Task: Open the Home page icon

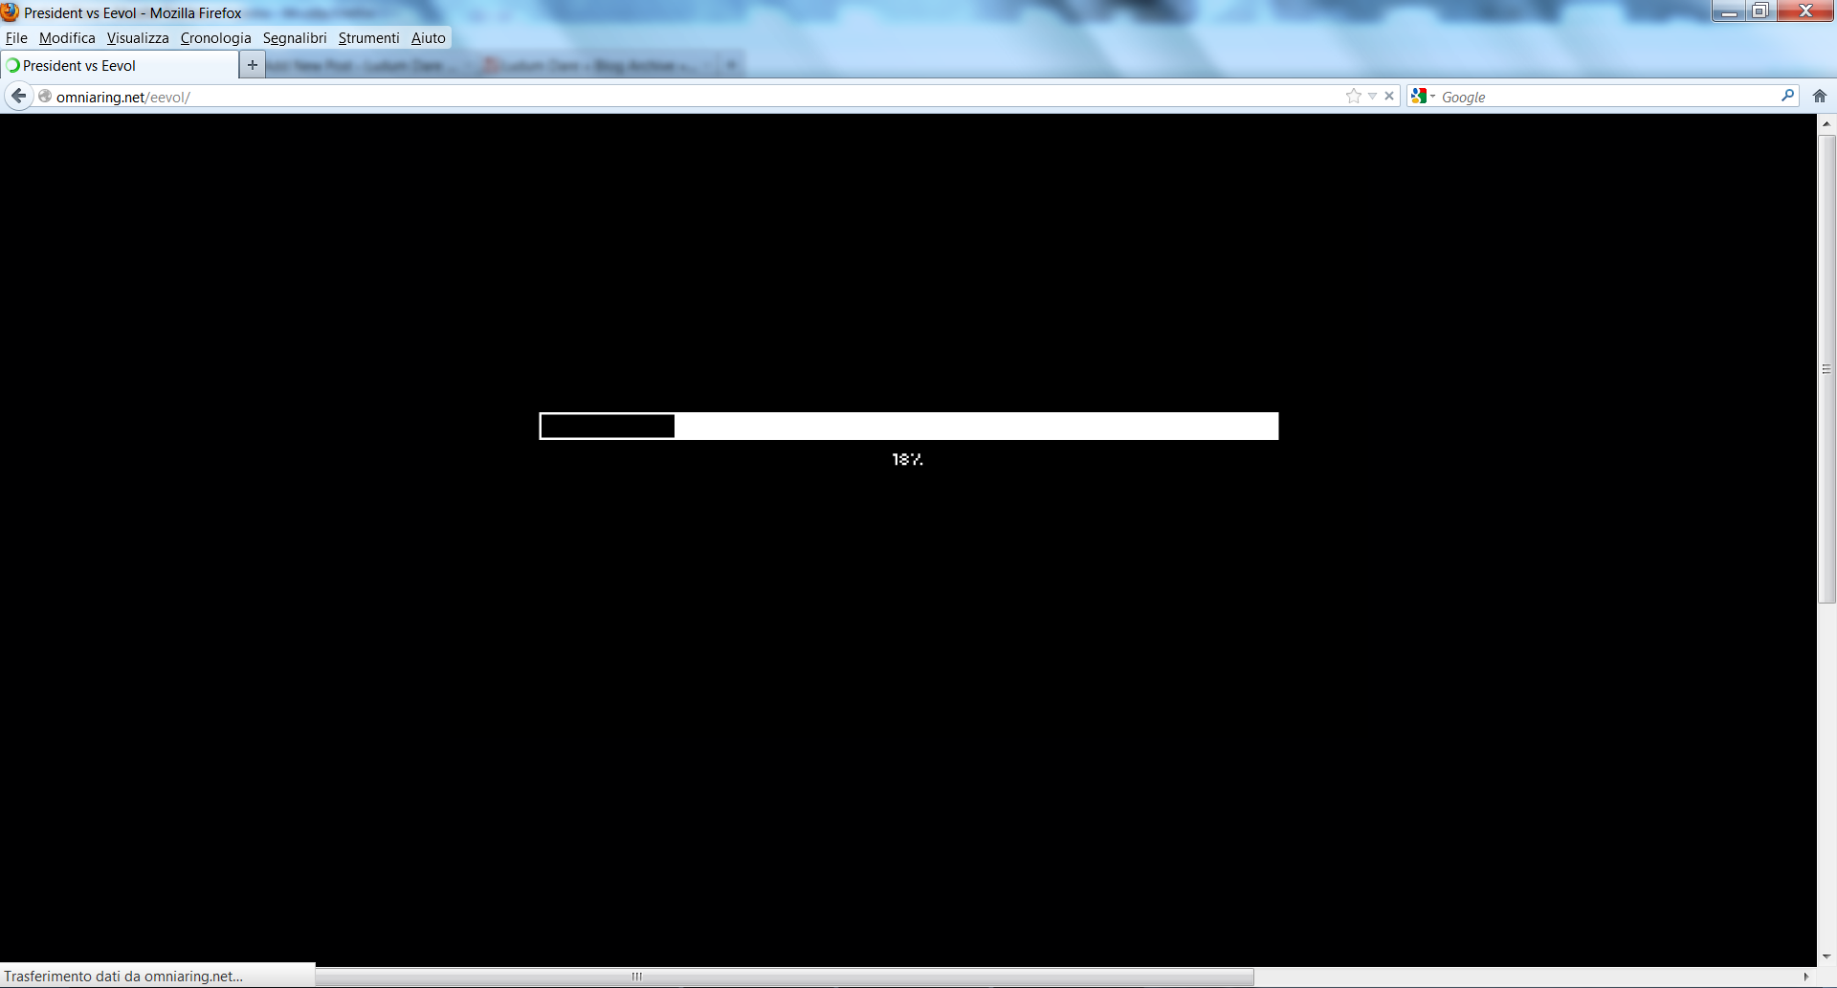Action: [x=1820, y=96]
